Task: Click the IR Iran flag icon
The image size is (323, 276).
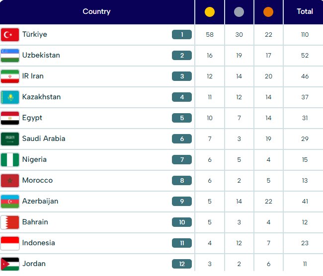Action: pos(10,76)
